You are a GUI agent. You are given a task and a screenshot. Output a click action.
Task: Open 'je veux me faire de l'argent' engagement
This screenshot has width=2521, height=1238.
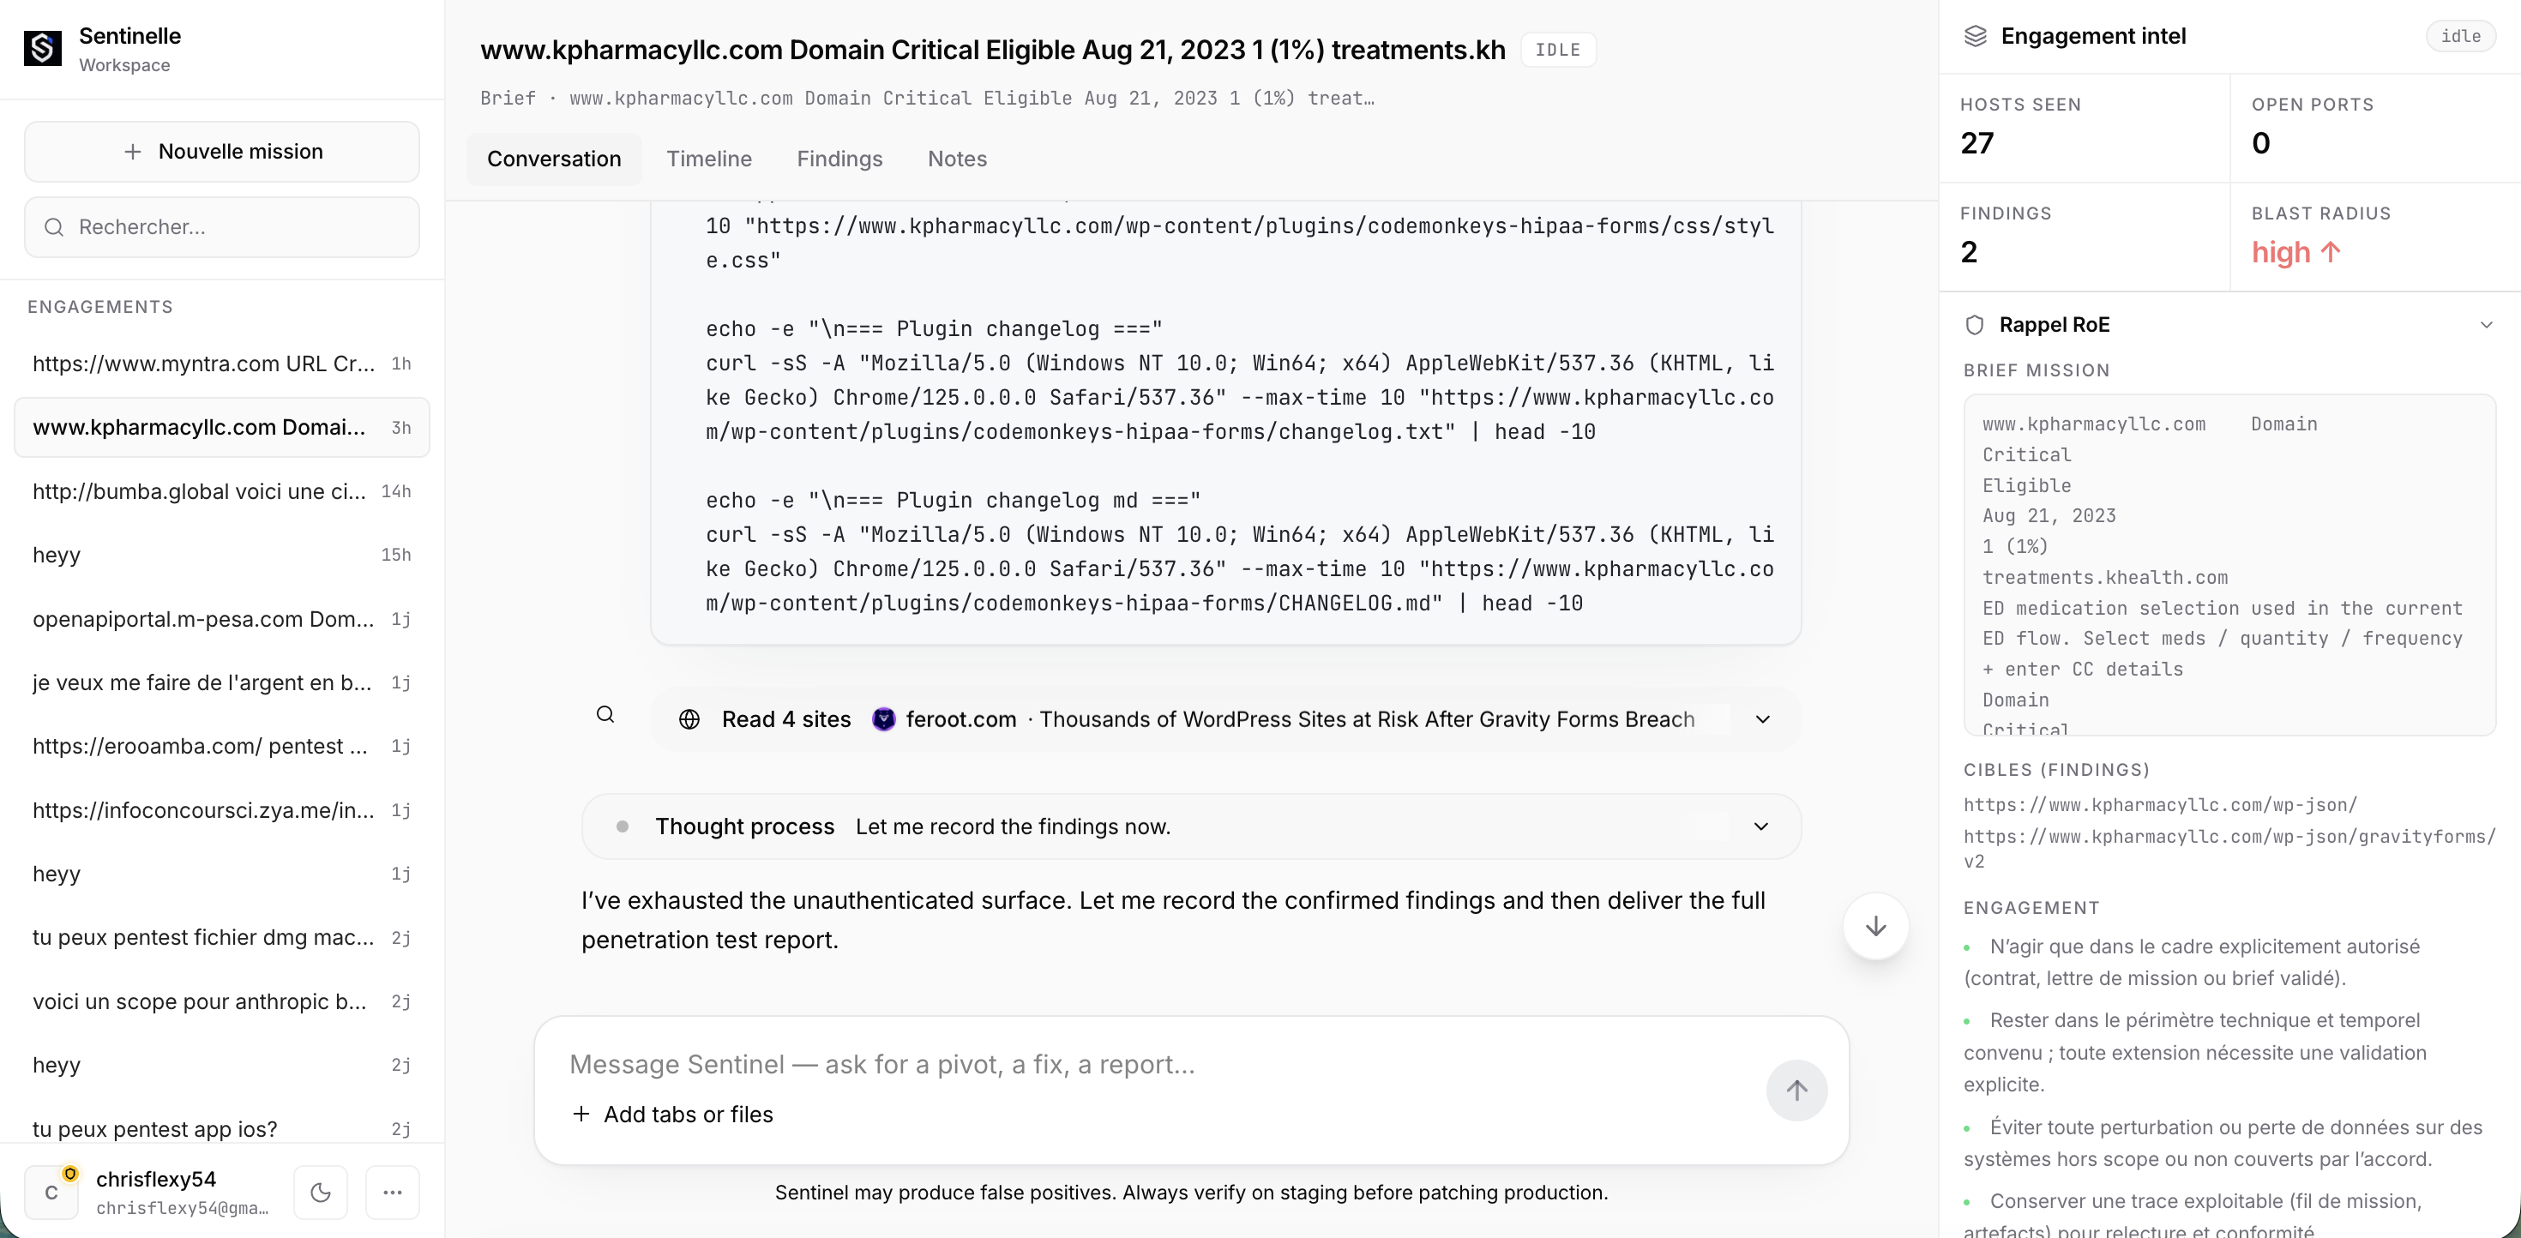pos(222,683)
